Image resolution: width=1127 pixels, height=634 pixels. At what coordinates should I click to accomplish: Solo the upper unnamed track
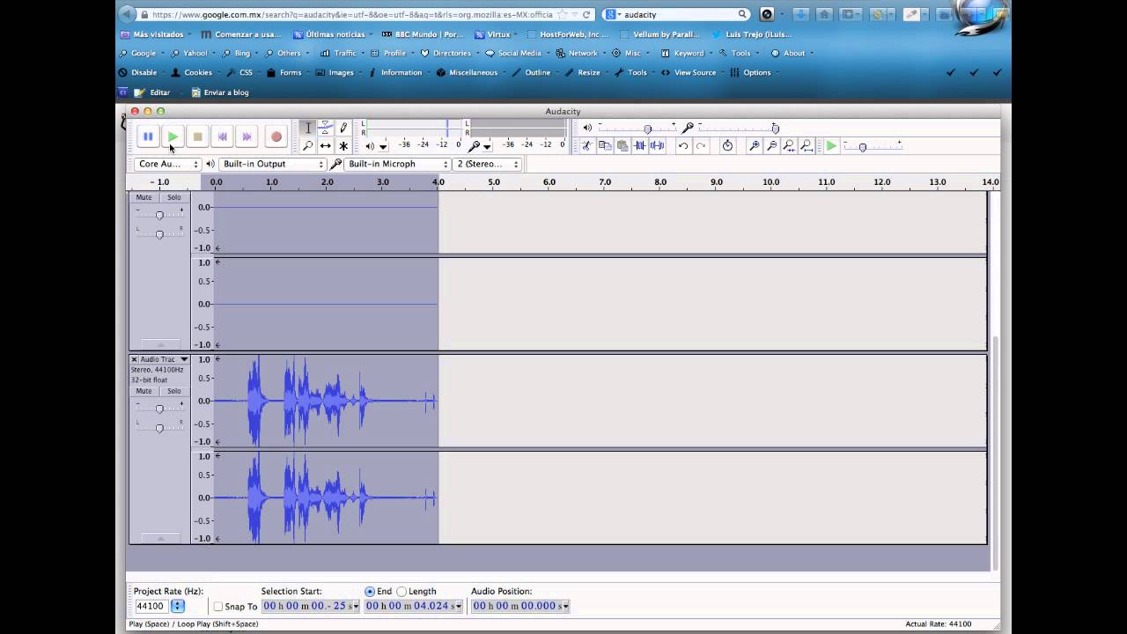pos(174,197)
